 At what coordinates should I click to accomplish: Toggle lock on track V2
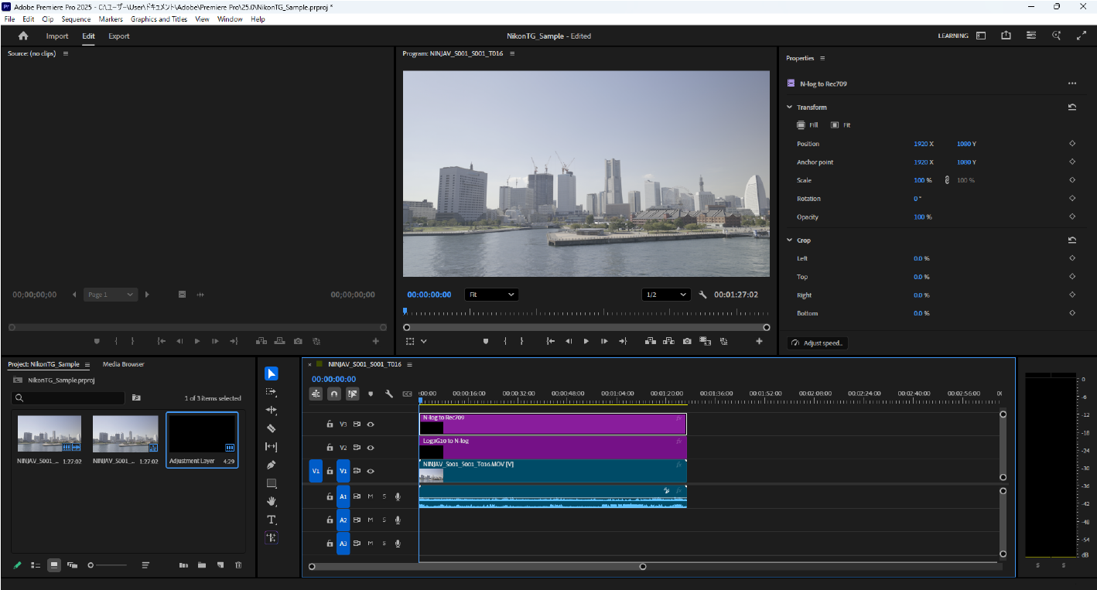click(x=330, y=448)
